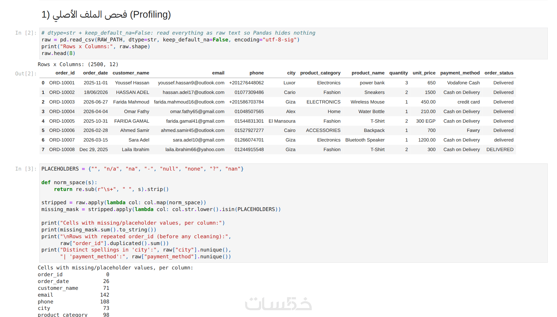The image size is (557, 317).
Task: Click the email column header
Action: (218, 73)
